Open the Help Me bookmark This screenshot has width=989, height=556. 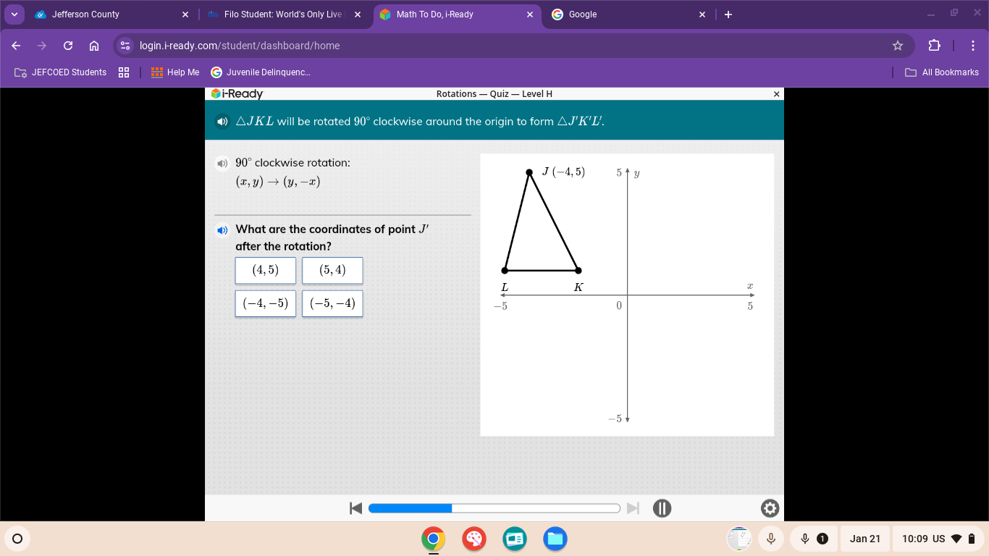tap(175, 72)
